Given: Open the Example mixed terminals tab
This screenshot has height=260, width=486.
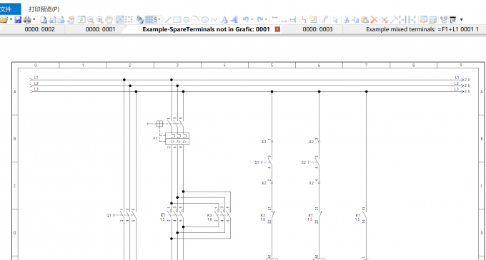Looking at the screenshot, I should click(422, 29).
